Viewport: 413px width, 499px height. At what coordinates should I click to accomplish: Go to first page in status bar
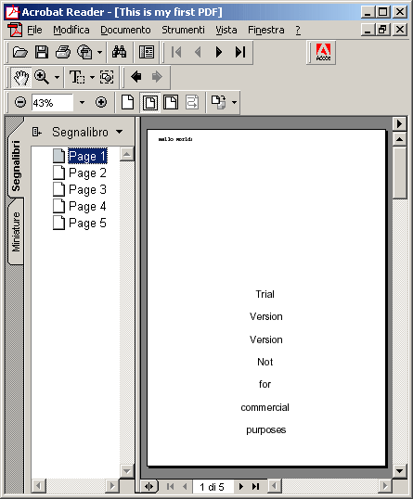click(171, 486)
